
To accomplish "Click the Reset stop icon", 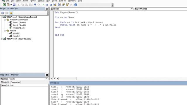I will (x=51, y=5).
